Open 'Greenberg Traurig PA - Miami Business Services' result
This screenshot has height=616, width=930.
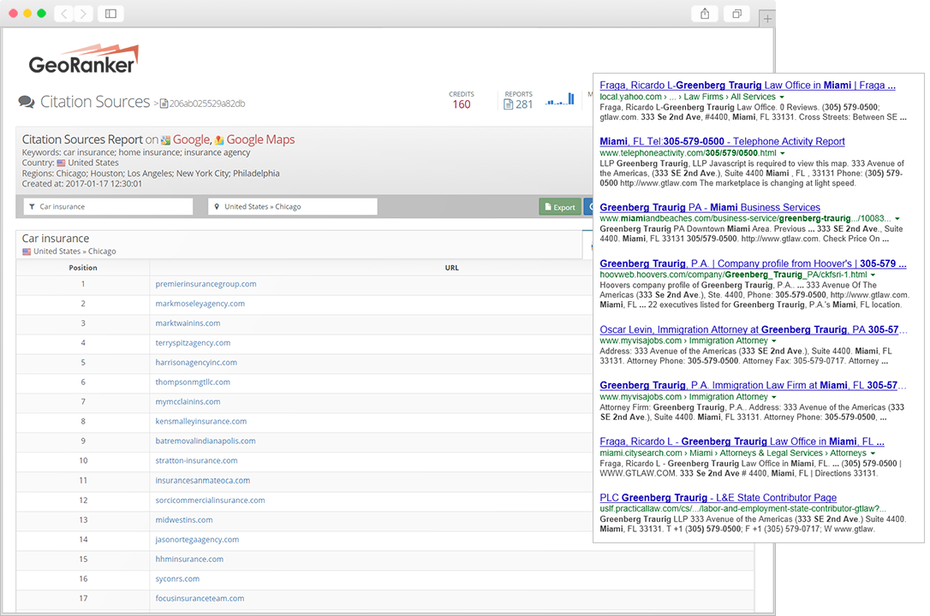(710, 207)
